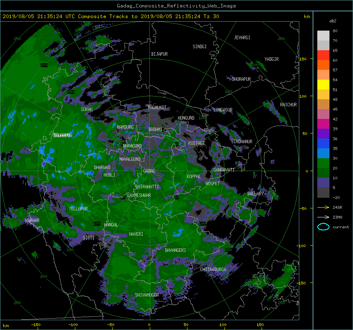The image size is (353, 330).
Task: Select the red 65 dBZ color swatch
Action: tap(323, 55)
